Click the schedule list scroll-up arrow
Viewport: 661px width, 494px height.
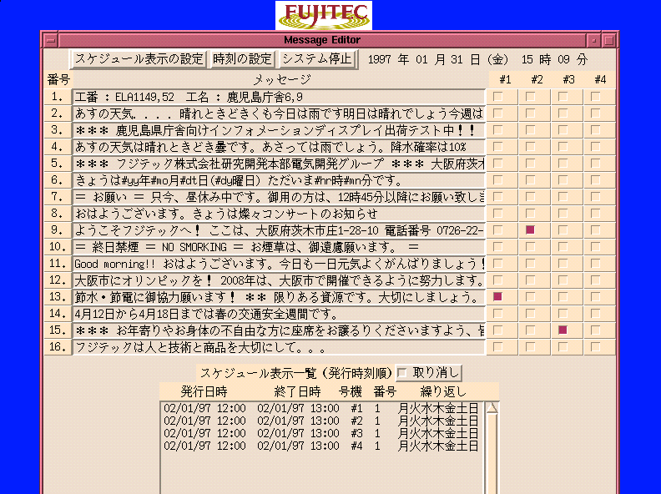(x=492, y=408)
